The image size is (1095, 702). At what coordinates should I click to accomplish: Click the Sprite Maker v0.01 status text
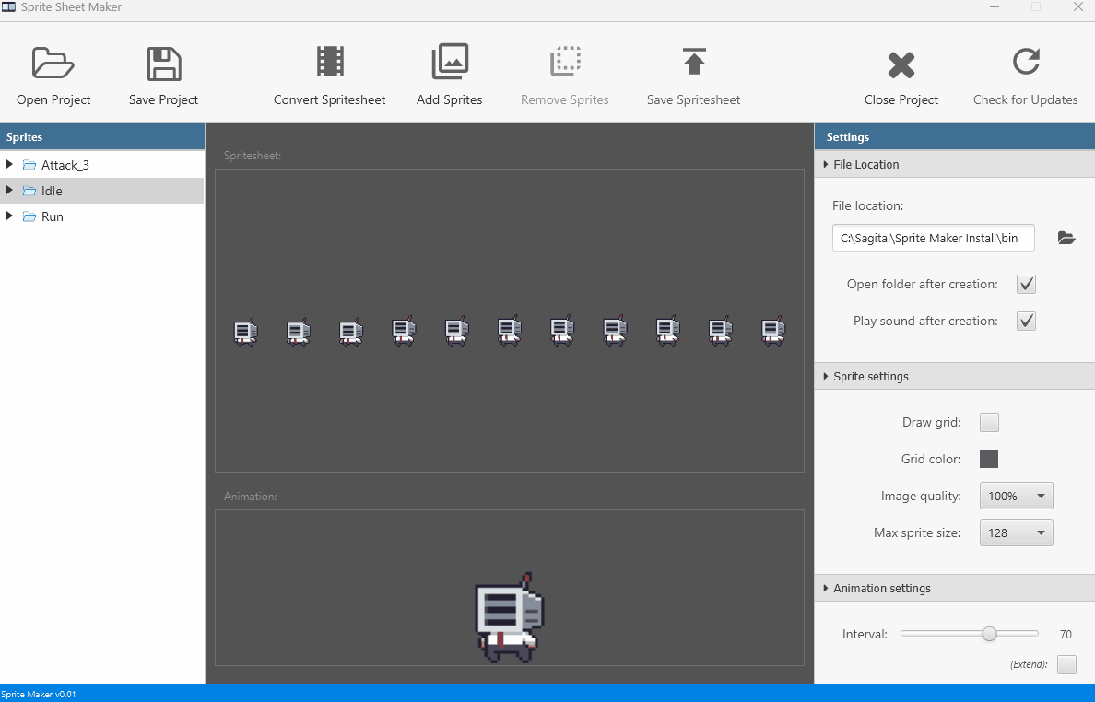tap(39, 695)
